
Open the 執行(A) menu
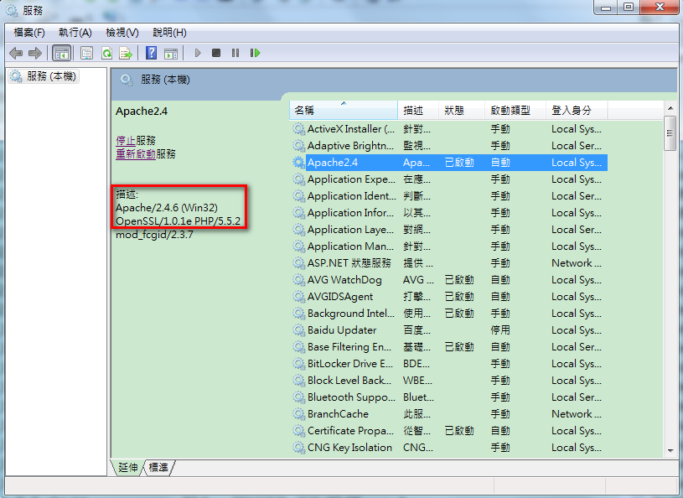[75, 32]
